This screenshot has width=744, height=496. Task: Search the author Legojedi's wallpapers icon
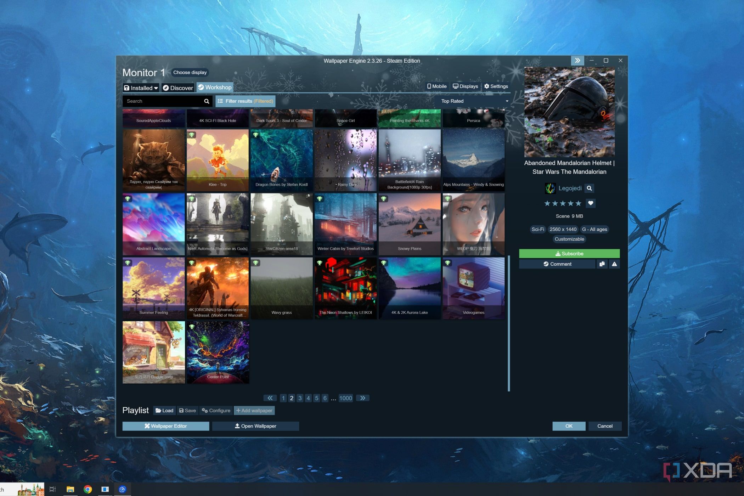(589, 188)
